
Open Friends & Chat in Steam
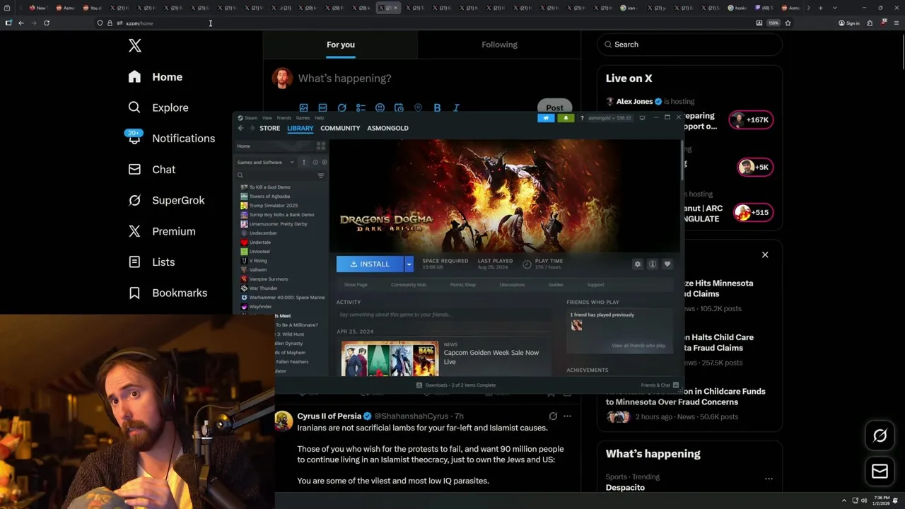point(660,385)
